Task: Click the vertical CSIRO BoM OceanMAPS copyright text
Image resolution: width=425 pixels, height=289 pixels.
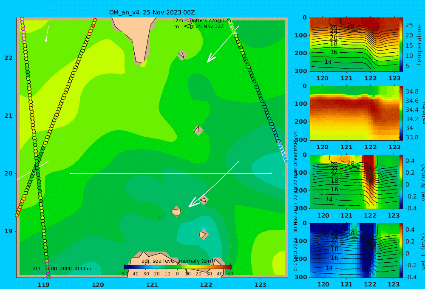Action: coord(295,201)
